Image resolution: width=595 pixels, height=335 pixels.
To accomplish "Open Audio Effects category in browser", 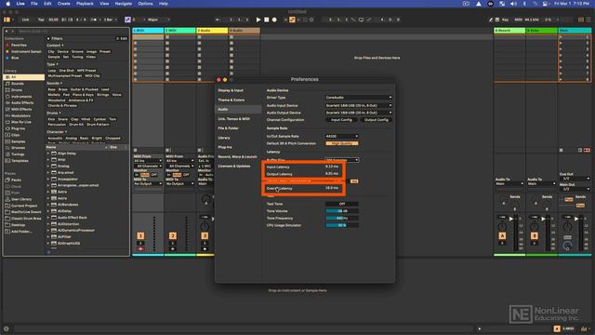I will (x=22, y=103).
